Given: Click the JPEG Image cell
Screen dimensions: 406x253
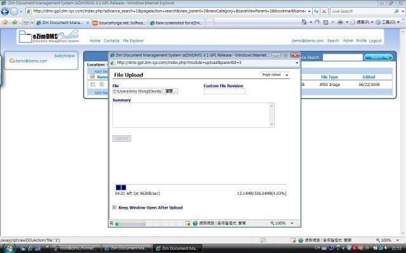Looking at the screenshot, I should 329,84.
